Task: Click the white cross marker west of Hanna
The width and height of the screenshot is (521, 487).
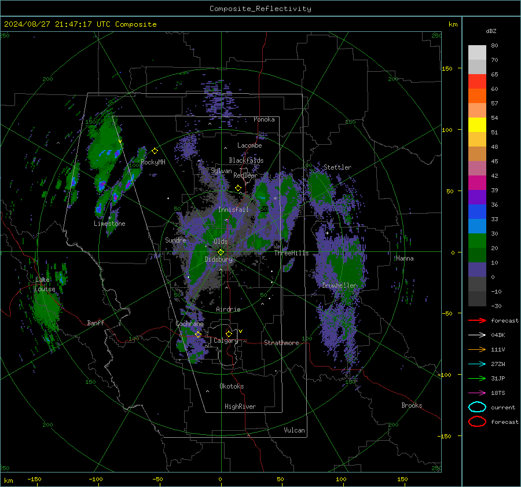Action: [327, 233]
